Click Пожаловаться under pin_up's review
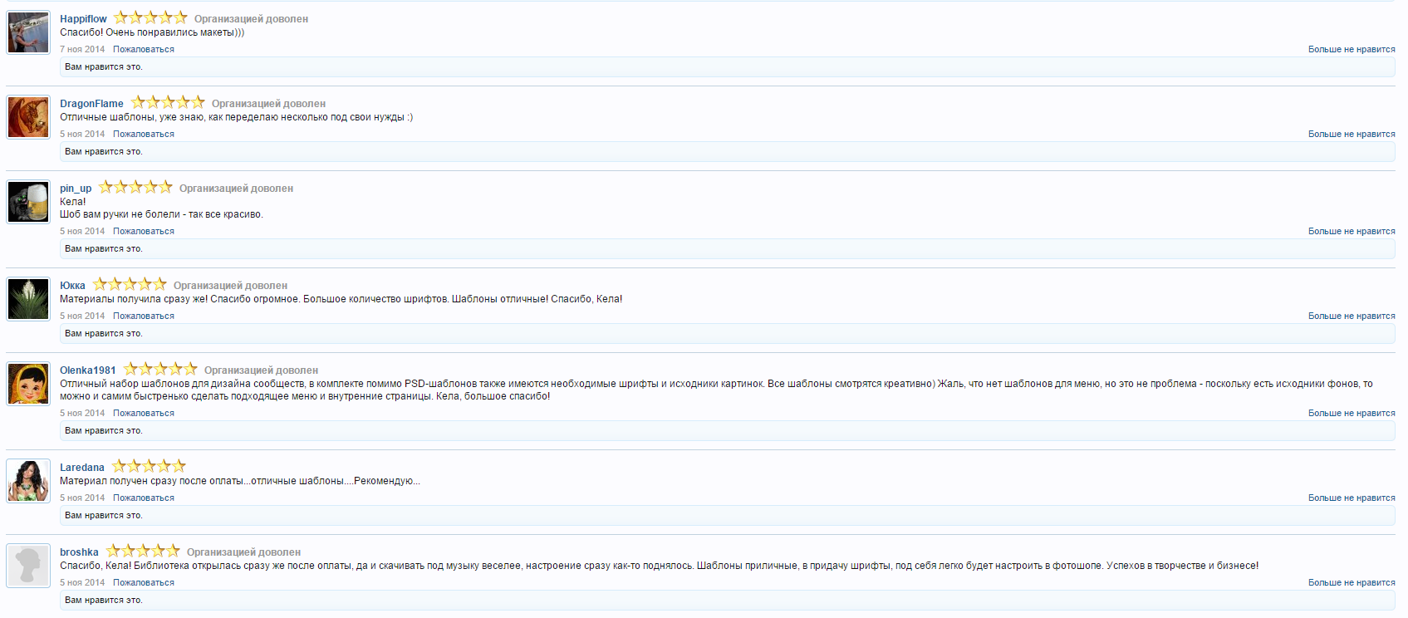 (144, 232)
